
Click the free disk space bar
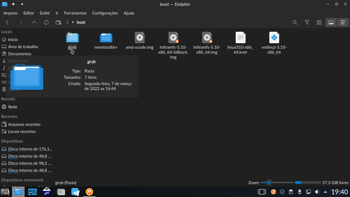pos(308,182)
